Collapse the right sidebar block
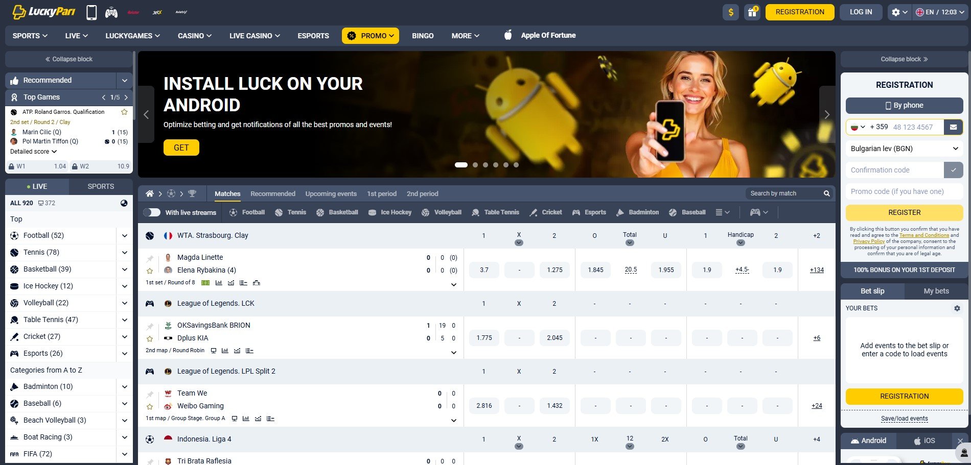This screenshot has width=971, height=465. tap(904, 59)
